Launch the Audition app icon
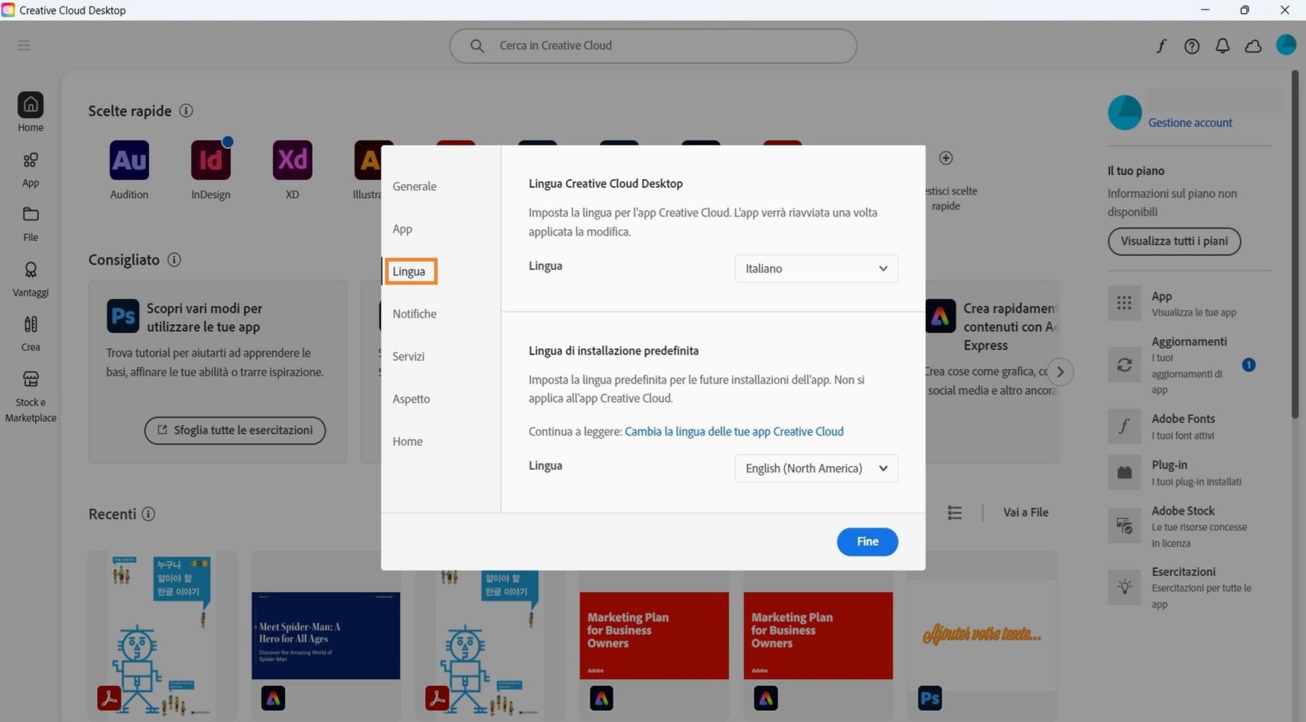 coord(129,161)
